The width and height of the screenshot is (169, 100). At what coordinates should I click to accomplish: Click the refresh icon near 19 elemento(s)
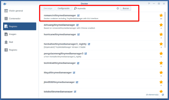[163, 95]
